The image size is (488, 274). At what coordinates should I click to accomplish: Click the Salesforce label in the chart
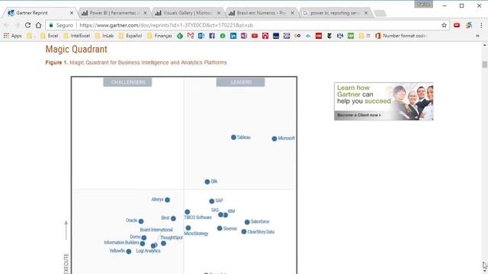pyautogui.click(x=260, y=221)
